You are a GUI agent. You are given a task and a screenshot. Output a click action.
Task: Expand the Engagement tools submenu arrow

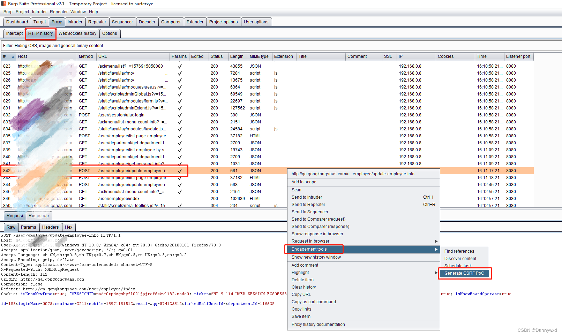pos(436,249)
